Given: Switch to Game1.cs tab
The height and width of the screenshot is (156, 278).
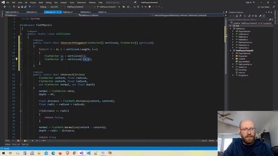Looking at the screenshot, I should pos(103,12).
